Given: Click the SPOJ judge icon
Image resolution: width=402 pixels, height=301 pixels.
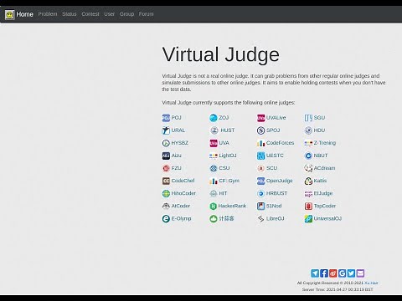Looking at the screenshot, I should (260, 130).
